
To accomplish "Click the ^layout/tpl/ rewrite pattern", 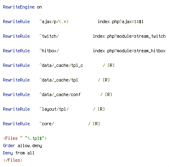I will click(x=54, y=109).
